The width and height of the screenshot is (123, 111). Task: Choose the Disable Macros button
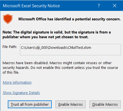(105, 104)
